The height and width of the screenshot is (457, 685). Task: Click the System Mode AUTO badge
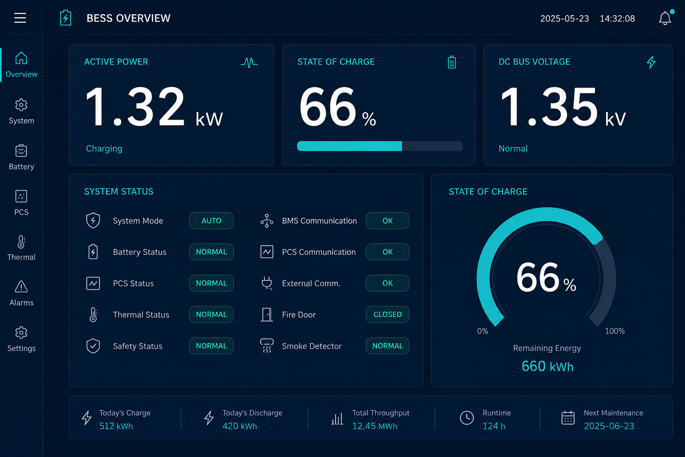(x=211, y=221)
